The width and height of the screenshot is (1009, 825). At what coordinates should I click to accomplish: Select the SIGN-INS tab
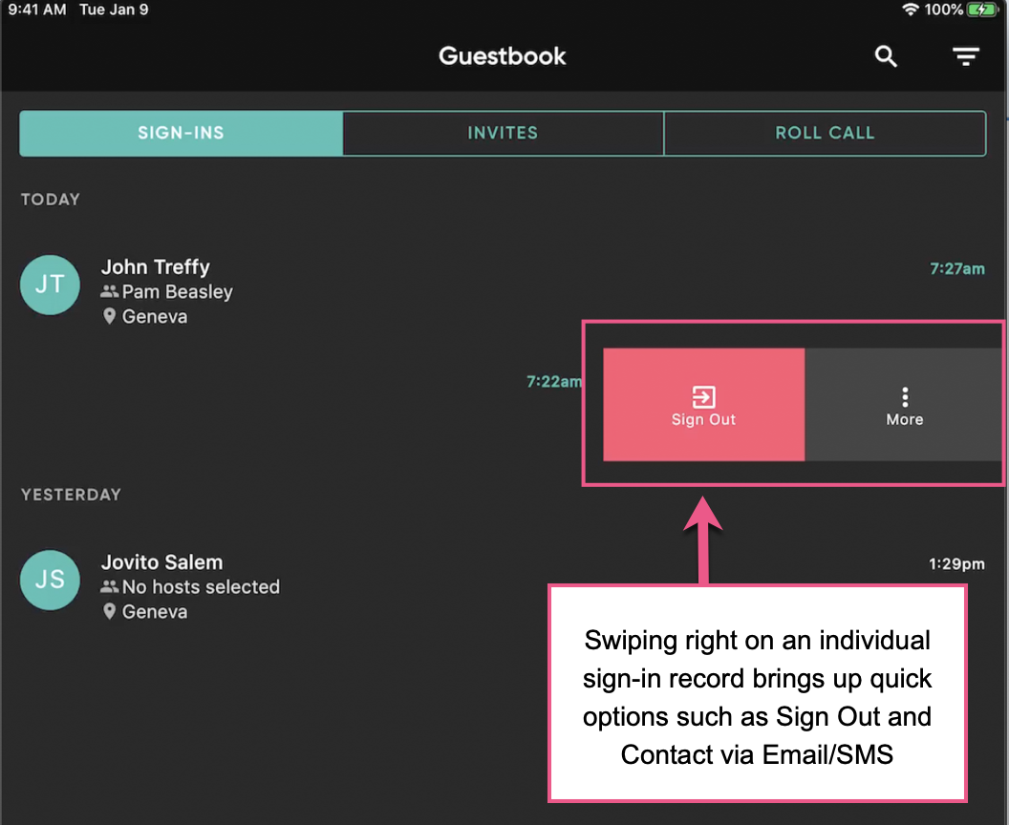coord(181,133)
